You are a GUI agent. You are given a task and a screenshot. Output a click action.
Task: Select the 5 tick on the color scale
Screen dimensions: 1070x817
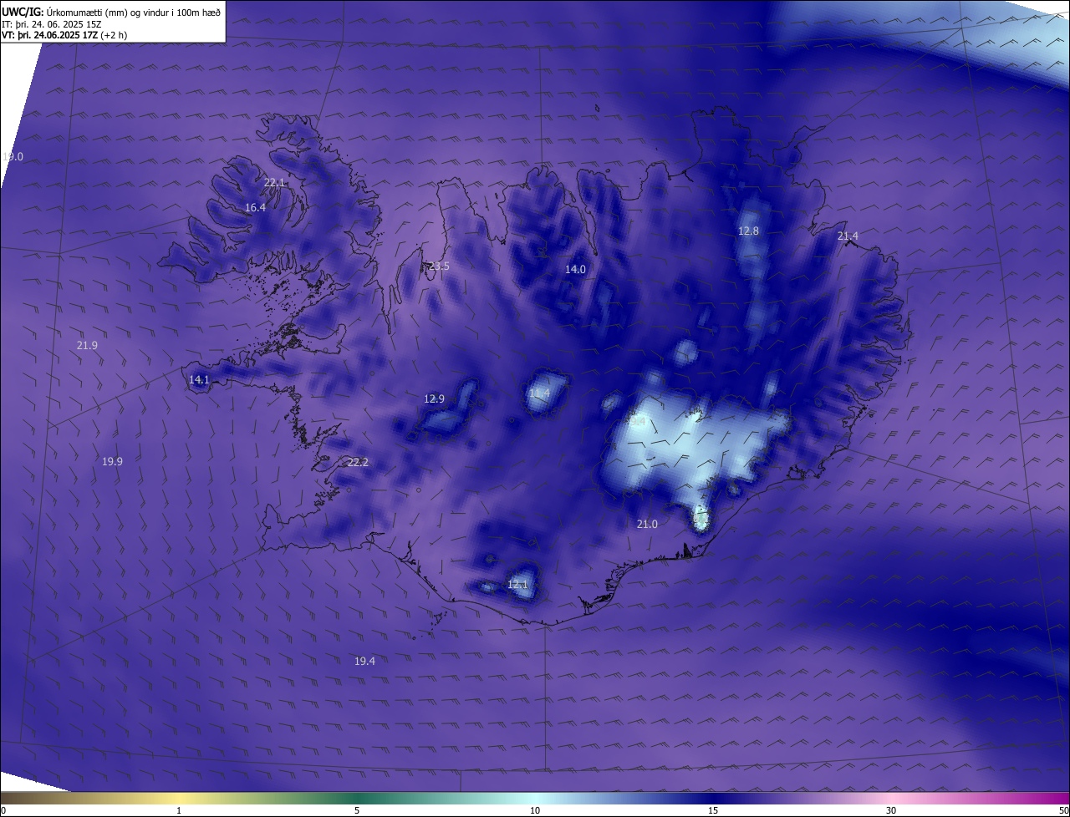[x=357, y=810]
